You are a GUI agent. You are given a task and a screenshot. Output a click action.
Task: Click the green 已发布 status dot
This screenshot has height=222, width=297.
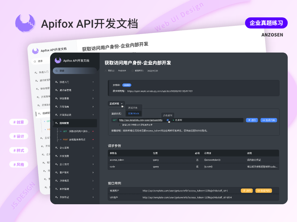[x=173, y=120]
